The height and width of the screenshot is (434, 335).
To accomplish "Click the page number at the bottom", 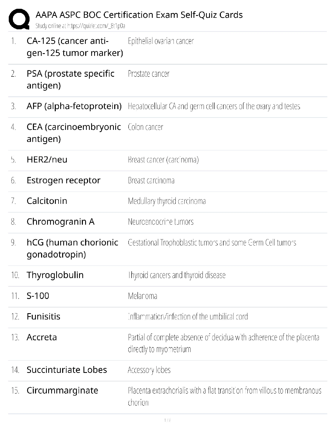I will coord(168,420).
